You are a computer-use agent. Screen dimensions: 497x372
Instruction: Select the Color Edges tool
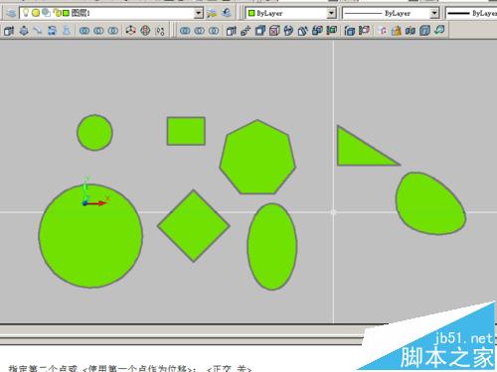(x=364, y=31)
